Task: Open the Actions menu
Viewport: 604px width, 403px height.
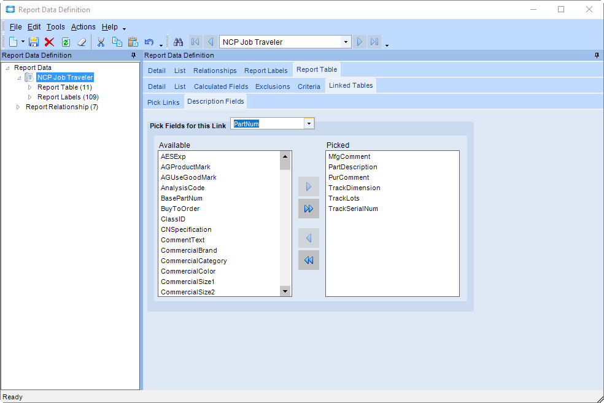Action: point(83,27)
